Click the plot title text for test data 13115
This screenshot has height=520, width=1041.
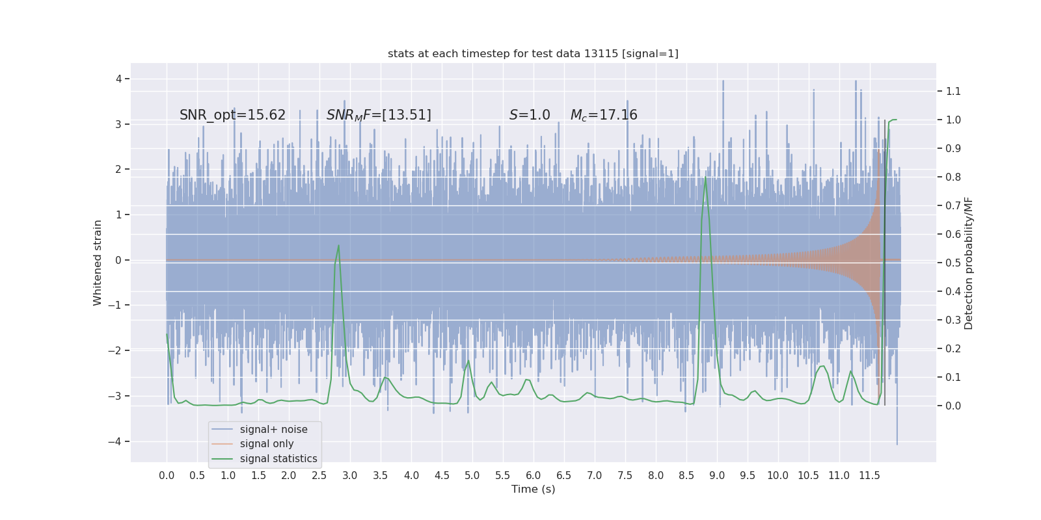tap(533, 53)
